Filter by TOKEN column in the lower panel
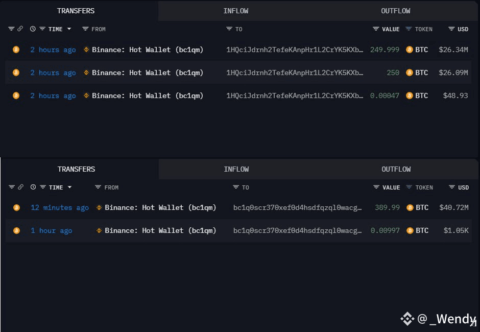 (x=409, y=187)
